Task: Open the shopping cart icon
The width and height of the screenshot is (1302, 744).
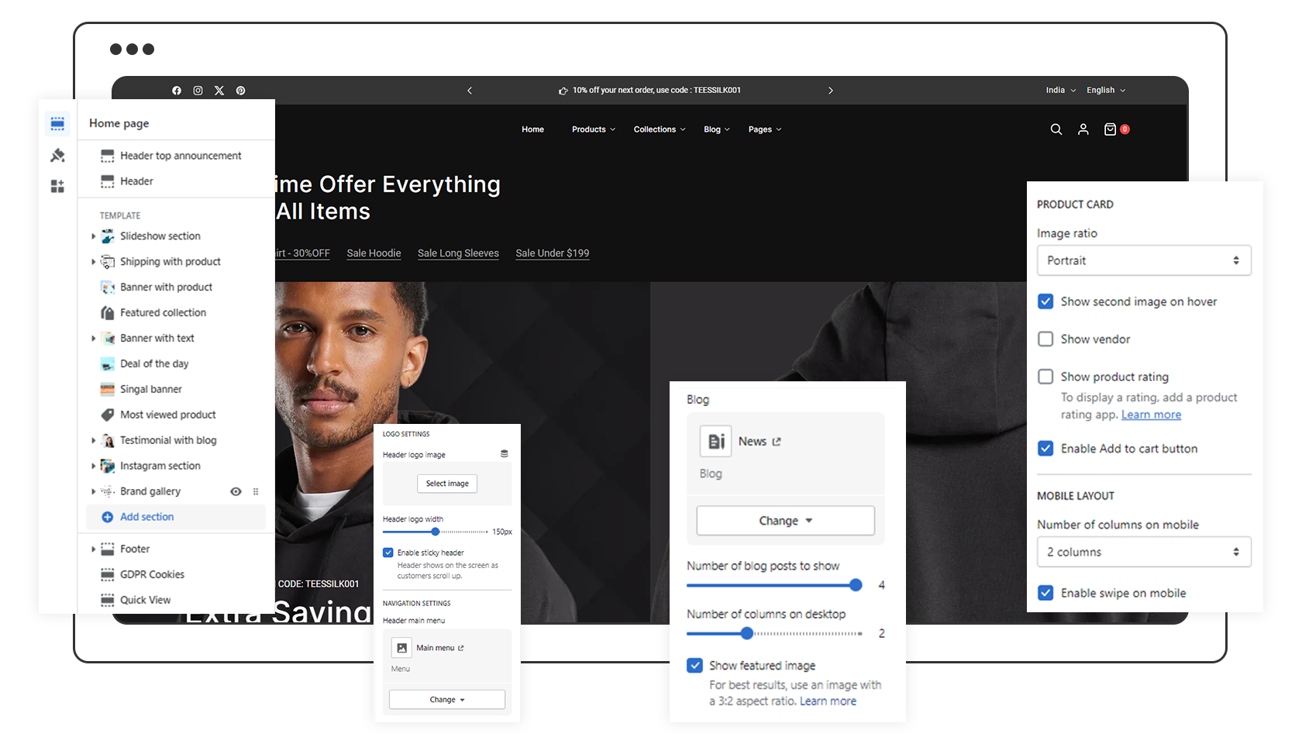Action: (x=1110, y=129)
